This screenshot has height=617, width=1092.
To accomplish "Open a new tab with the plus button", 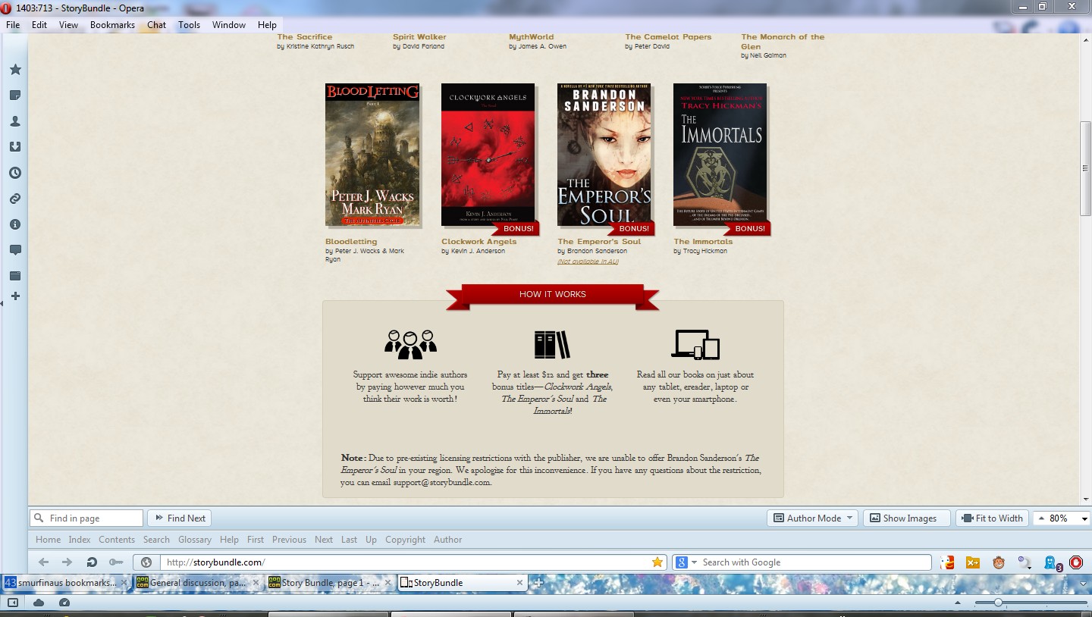I will pos(538,583).
